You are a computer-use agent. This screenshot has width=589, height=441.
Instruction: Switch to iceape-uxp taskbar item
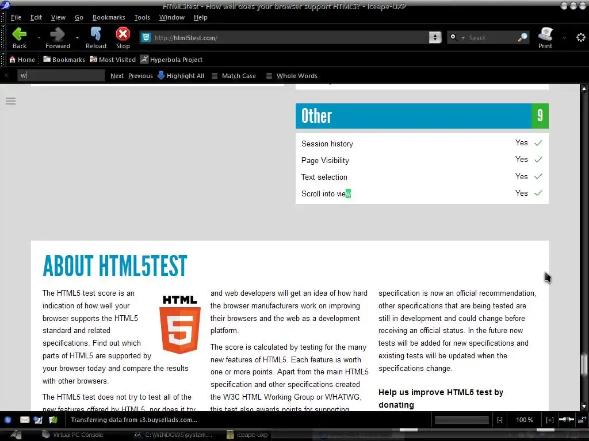pos(247,435)
